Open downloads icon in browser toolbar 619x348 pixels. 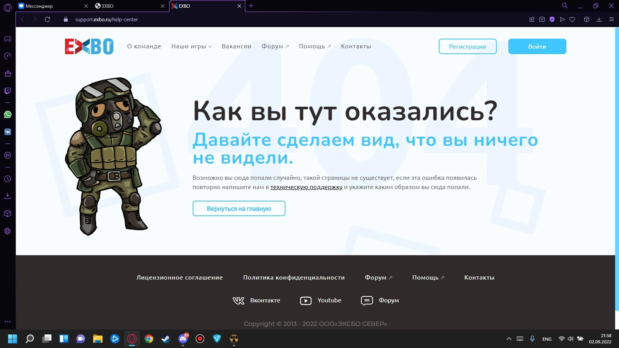coord(599,19)
